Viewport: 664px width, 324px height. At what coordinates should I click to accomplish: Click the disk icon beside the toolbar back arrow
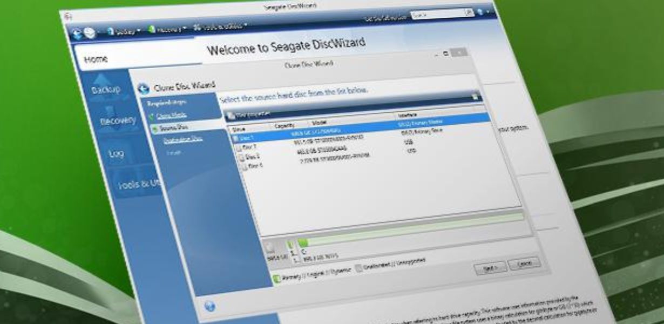coord(90,33)
